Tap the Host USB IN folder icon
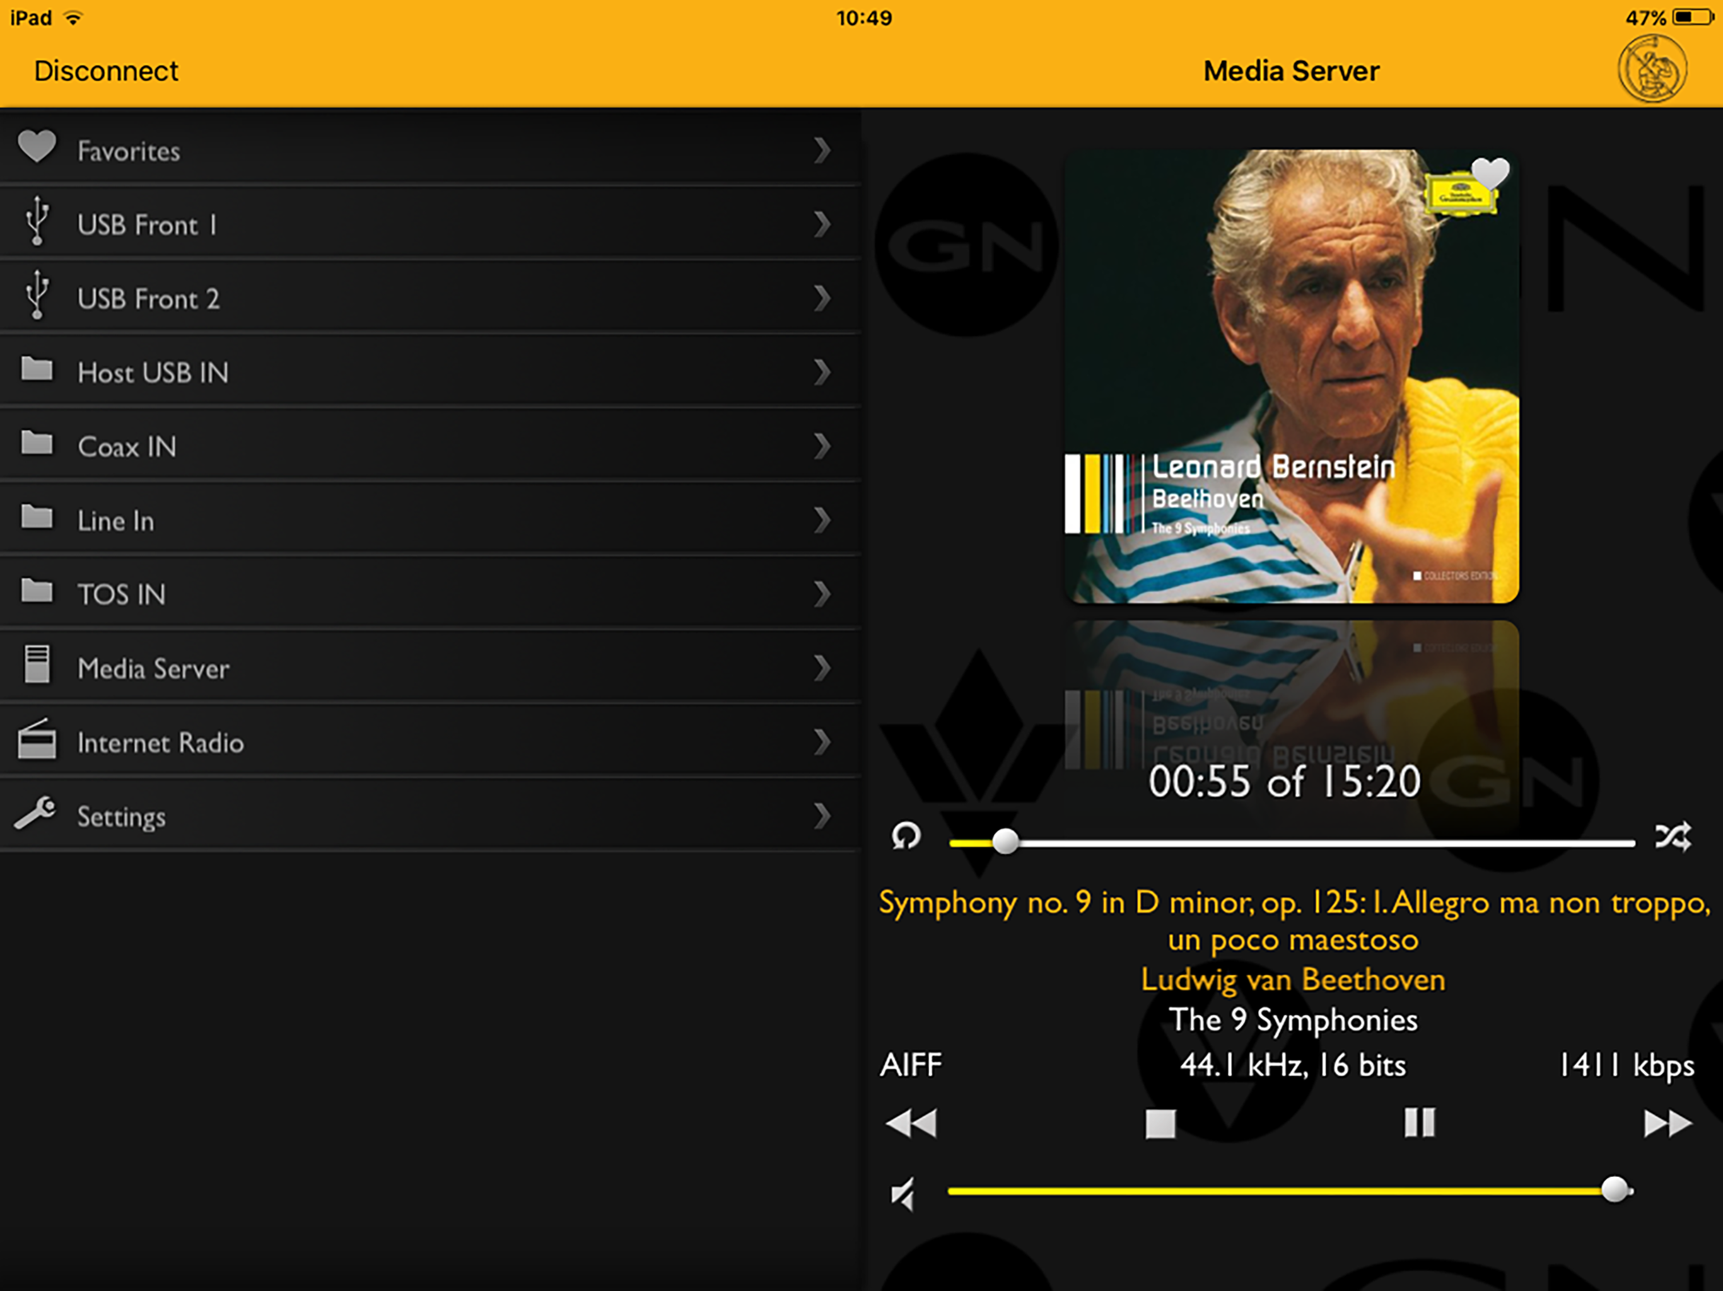Screen dimensions: 1723x1291 [x=37, y=368]
